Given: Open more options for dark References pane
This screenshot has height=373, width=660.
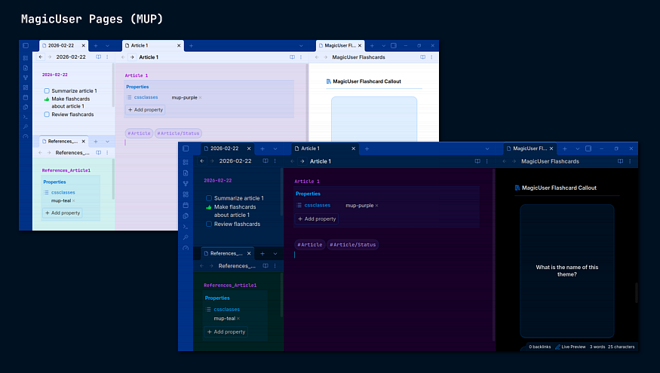Looking at the screenshot, I should tap(275, 266).
